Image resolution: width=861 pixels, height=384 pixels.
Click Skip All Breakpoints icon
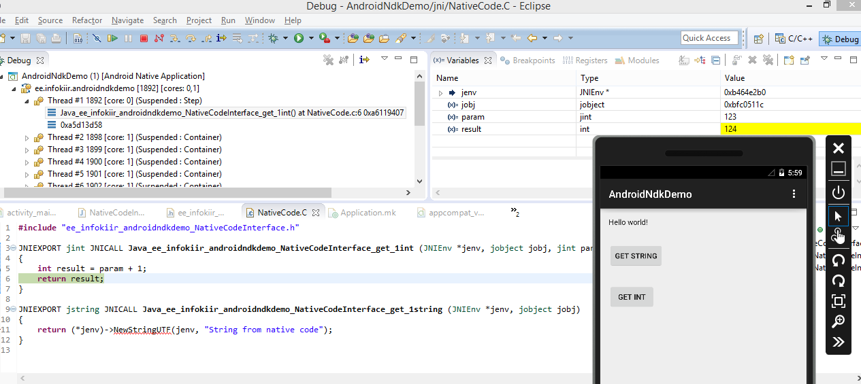[x=97, y=39]
